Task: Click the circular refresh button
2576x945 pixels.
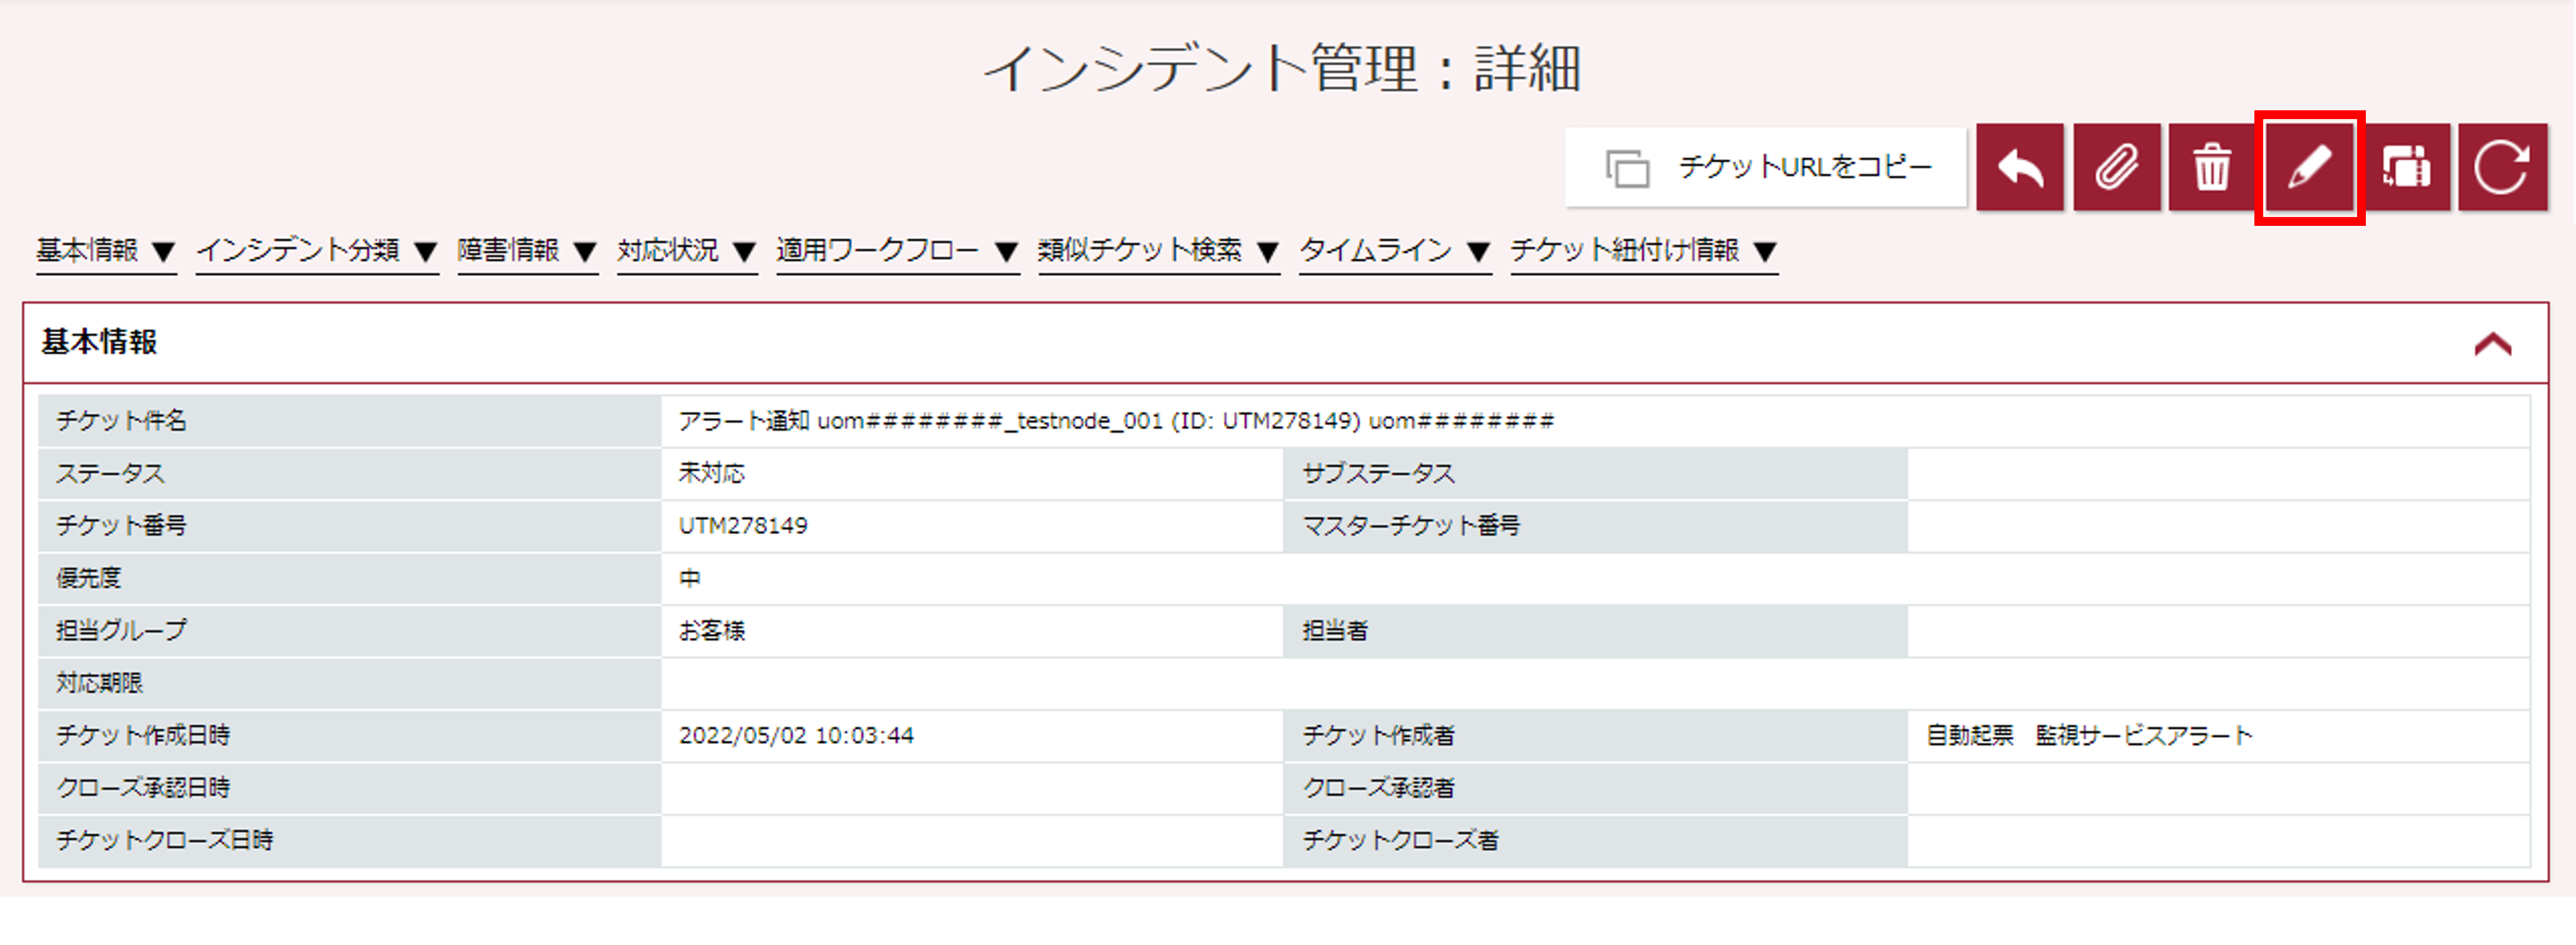Action: tap(2502, 167)
